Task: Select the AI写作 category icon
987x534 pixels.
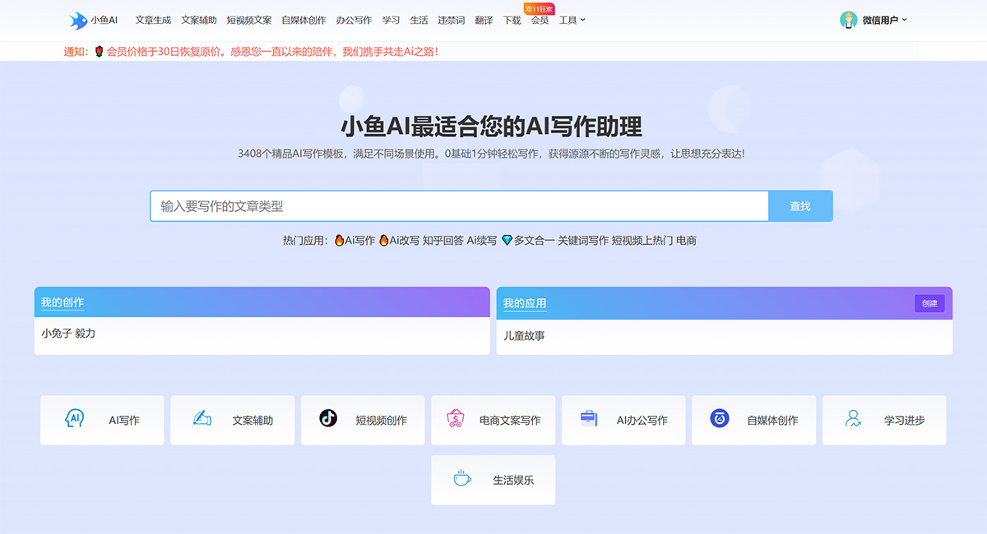Action: [76, 419]
